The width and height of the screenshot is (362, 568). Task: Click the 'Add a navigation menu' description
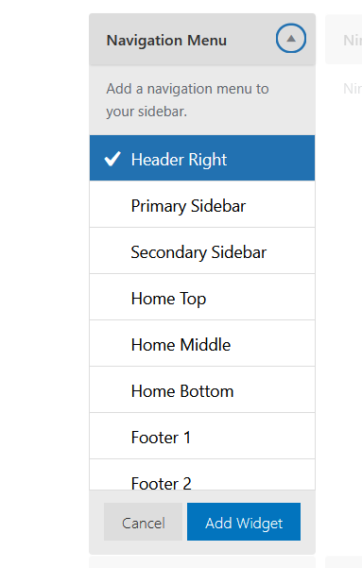point(187,100)
